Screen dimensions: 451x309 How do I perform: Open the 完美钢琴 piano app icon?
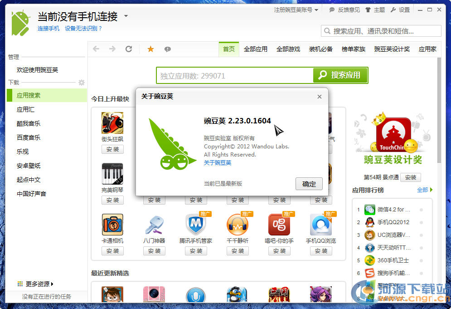click(x=112, y=174)
